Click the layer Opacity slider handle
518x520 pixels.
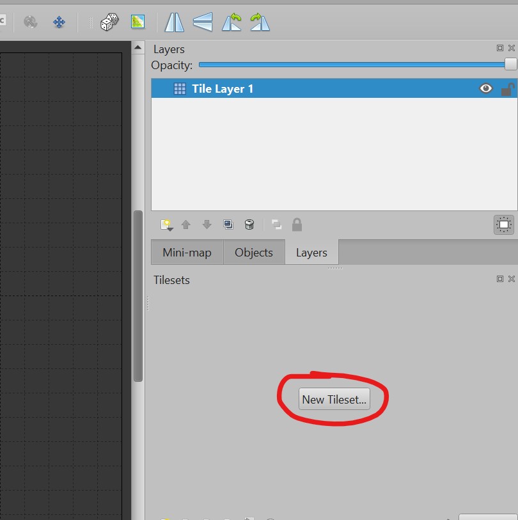[510, 65]
